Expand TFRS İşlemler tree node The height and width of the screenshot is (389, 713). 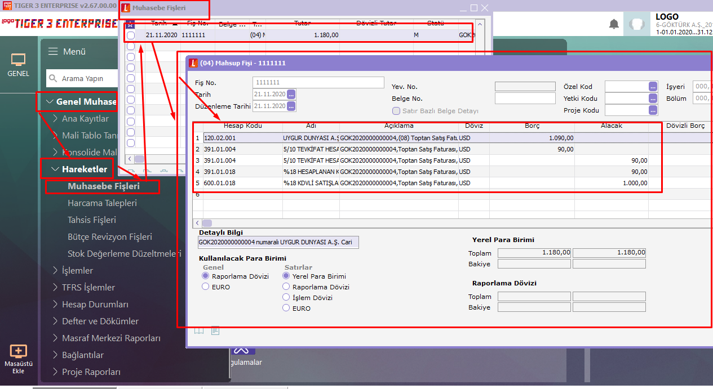point(55,288)
